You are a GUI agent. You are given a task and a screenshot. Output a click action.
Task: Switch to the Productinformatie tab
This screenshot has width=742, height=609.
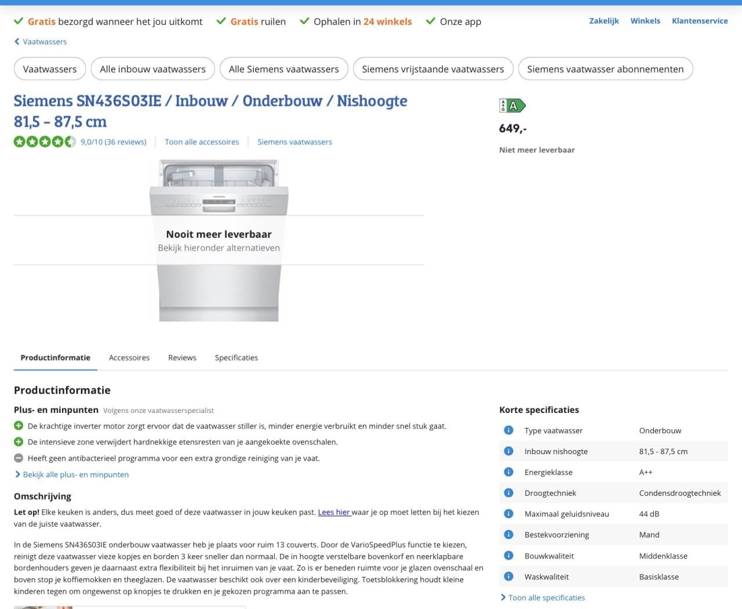pos(56,358)
